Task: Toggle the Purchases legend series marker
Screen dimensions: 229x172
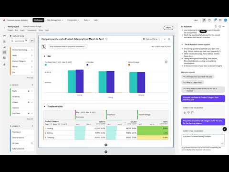Action: point(87,65)
